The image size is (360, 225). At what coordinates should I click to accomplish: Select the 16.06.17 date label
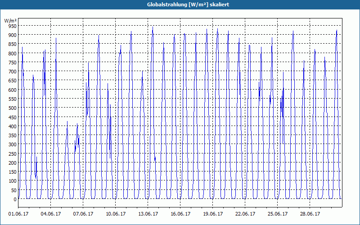click(180, 214)
